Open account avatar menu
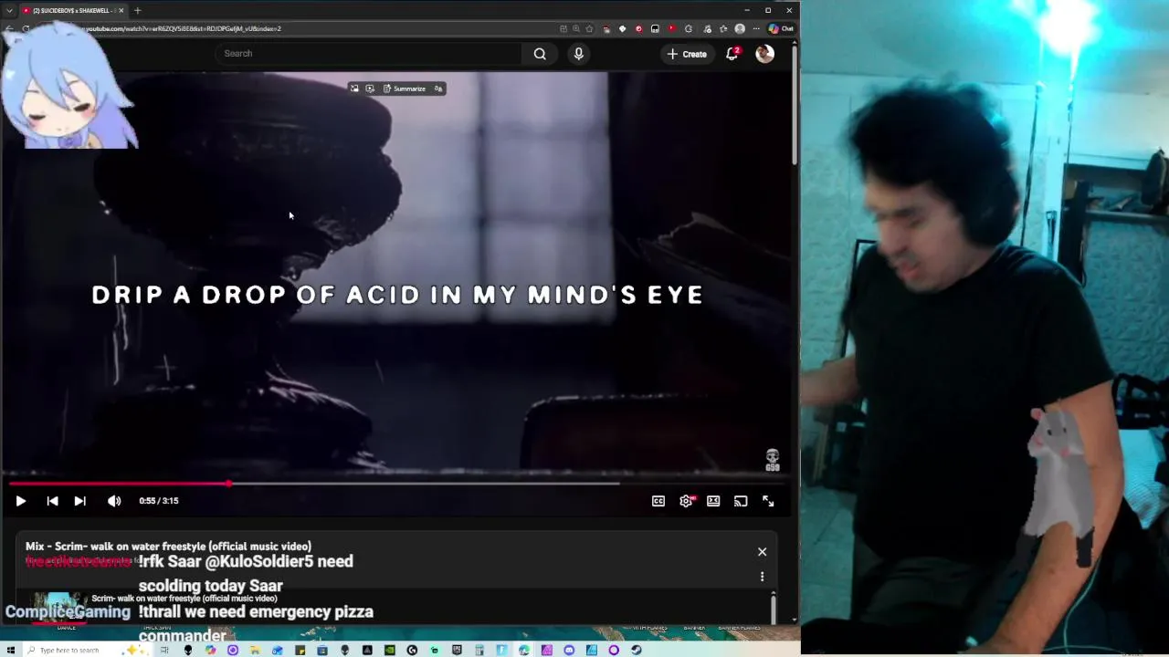Viewport: 1169px width, 657px height. [x=764, y=54]
